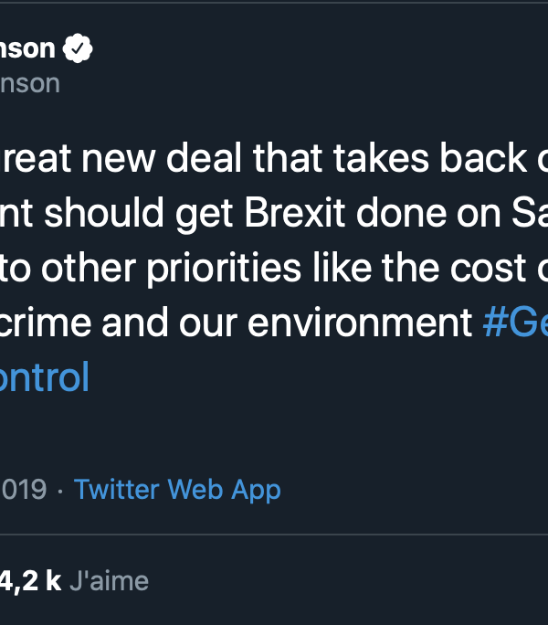View likes via the "4,2 k" count

[29, 580]
